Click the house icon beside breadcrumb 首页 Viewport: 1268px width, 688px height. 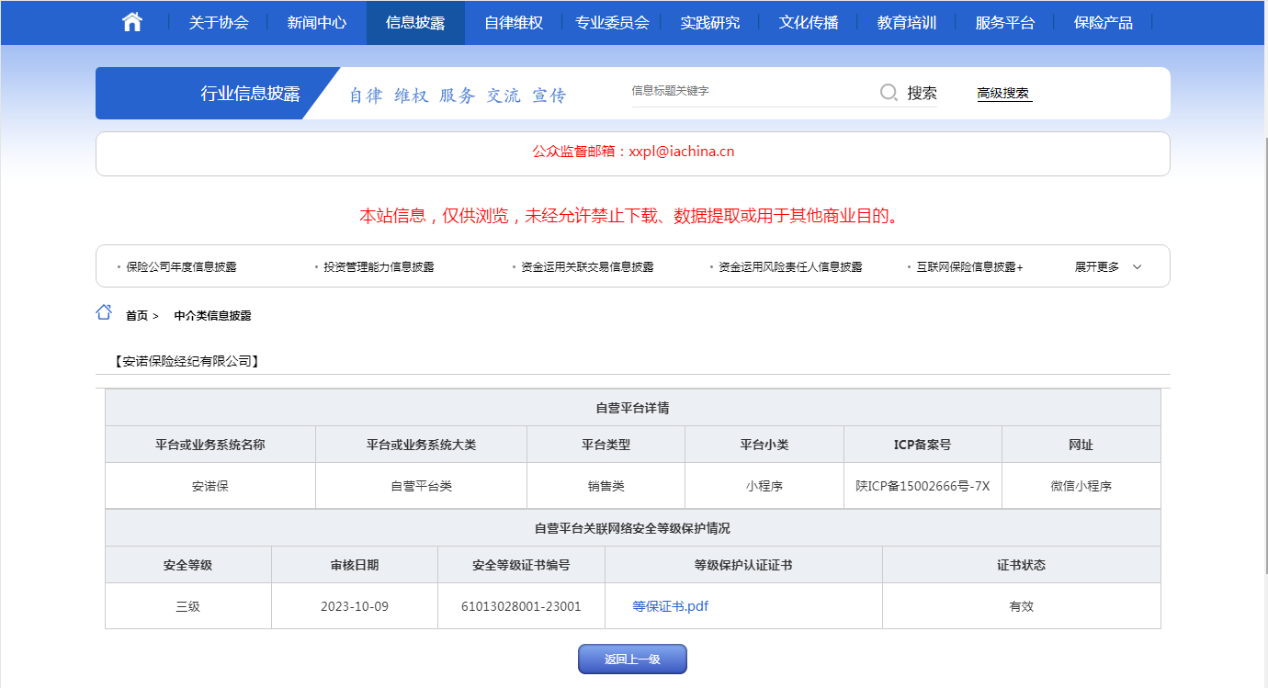coord(104,312)
